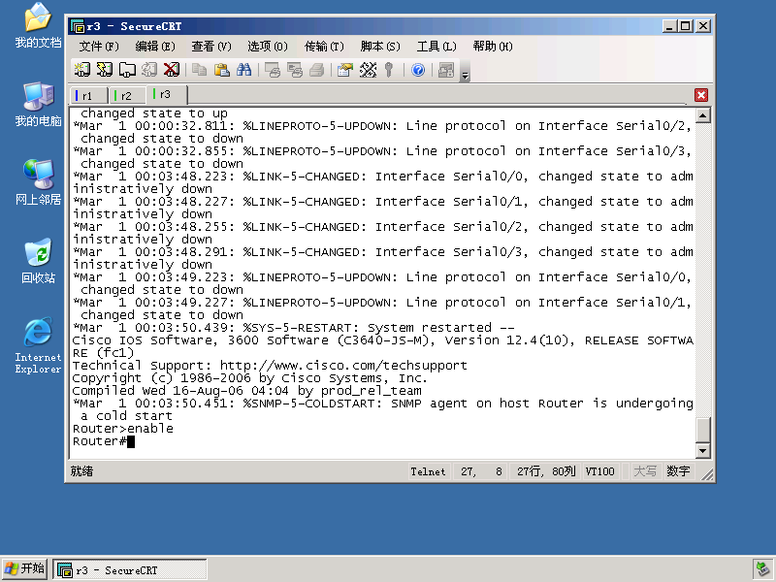Click the Paste clipboard icon
776x582 pixels.
pyautogui.click(x=222, y=70)
